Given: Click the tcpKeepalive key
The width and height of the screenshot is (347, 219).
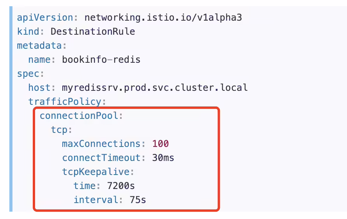Looking at the screenshot, I should click(x=96, y=172).
